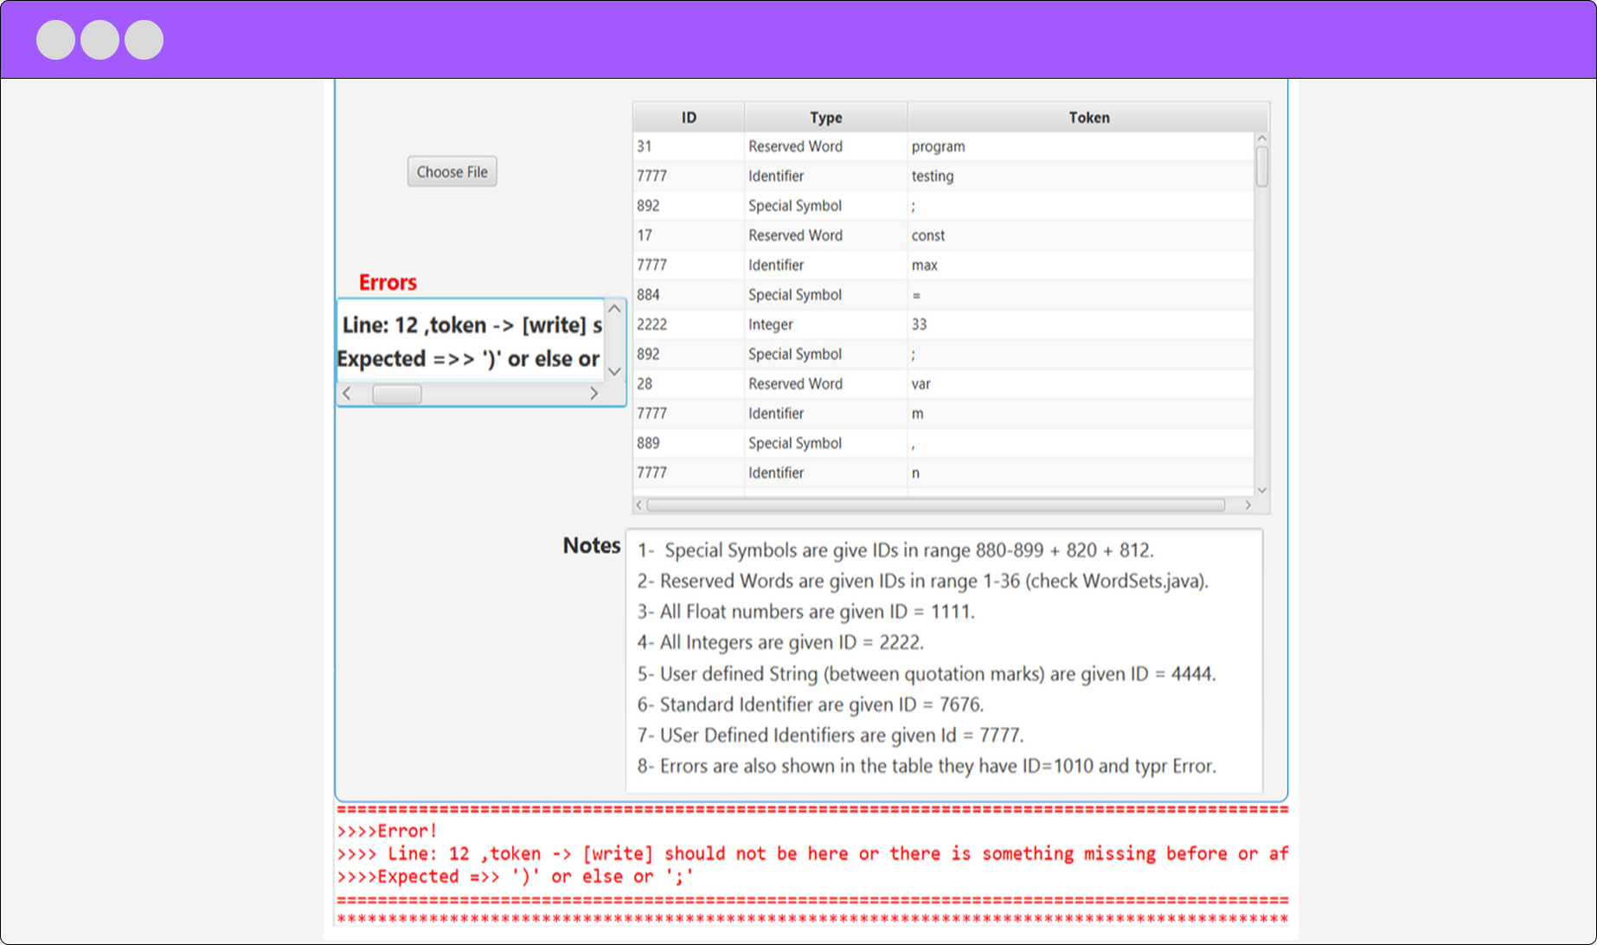Click token table horizontal left arrow
Screen dimensions: 1597x945
point(639,505)
